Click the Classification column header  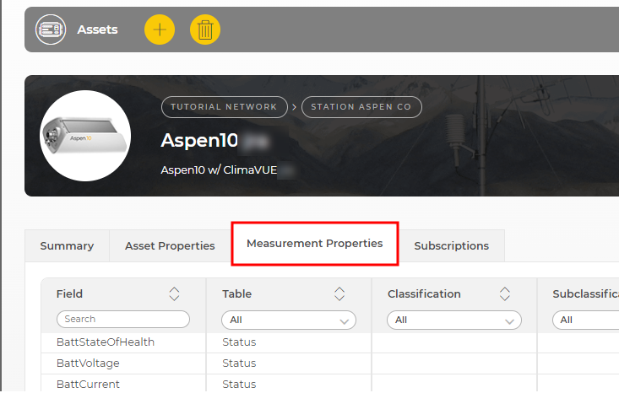coord(424,294)
